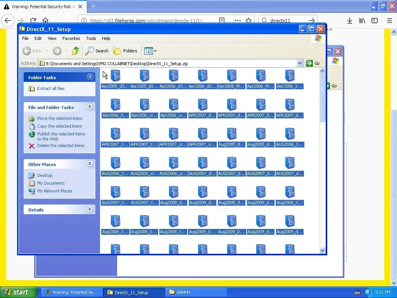The width and height of the screenshot is (397, 298).
Task: Reload the page in Firefox
Action: pyautogui.click(x=33, y=20)
